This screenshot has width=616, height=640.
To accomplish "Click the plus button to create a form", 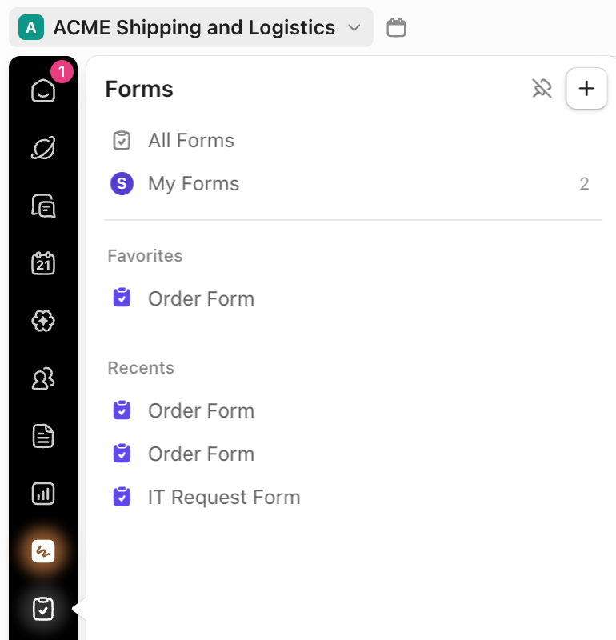I will pyautogui.click(x=586, y=89).
